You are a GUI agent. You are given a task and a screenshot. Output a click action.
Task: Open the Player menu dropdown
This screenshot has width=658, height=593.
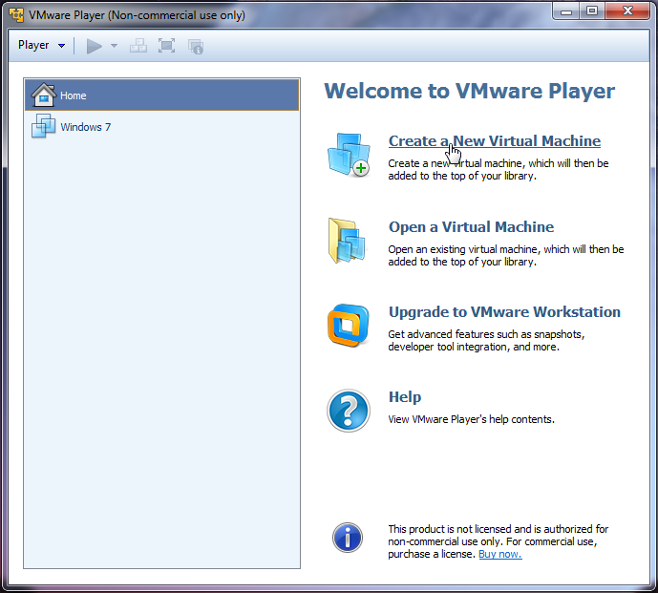click(x=41, y=45)
